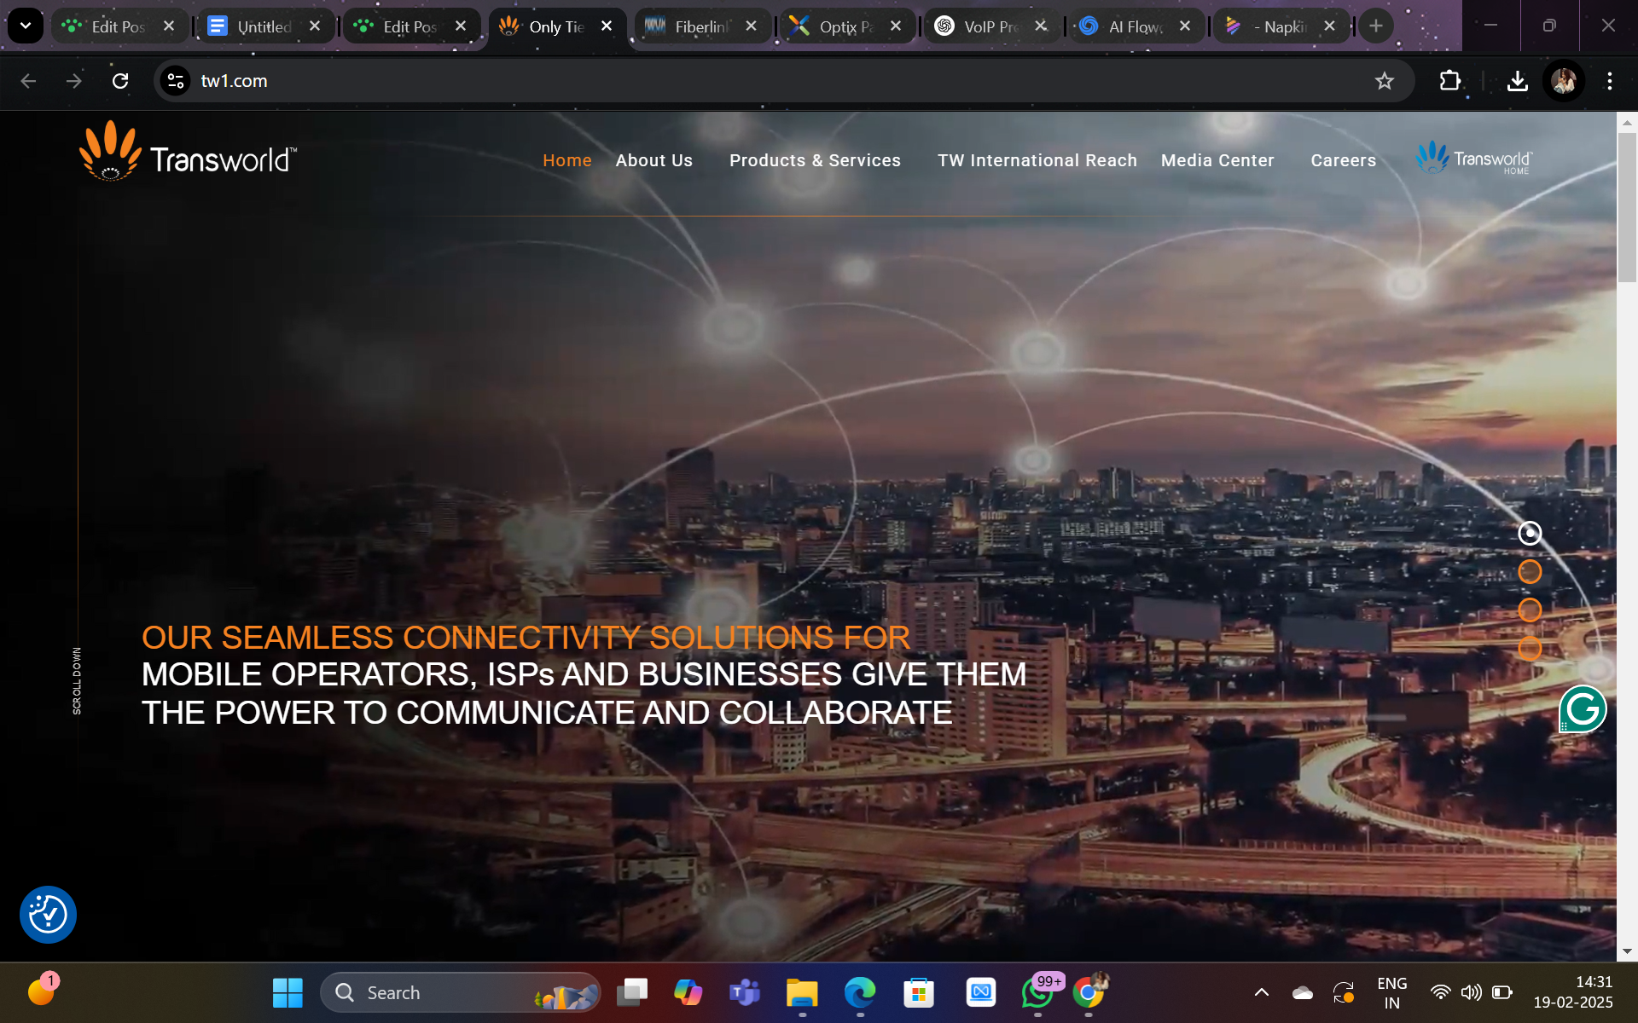
Task: Open the Transworld Home logo link
Action: pos(1474,158)
